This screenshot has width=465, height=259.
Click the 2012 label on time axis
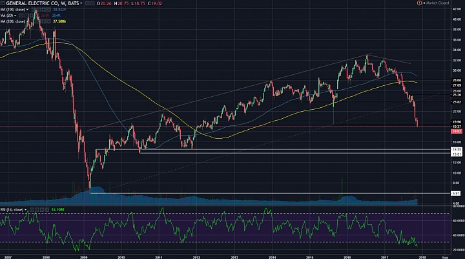[x=196, y=257]
